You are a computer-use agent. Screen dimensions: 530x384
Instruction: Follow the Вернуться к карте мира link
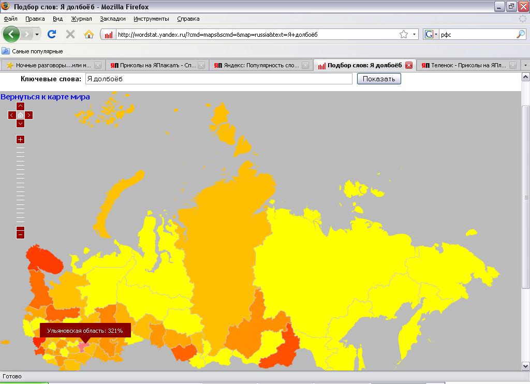pyautogui.click(x=46, y=97)
